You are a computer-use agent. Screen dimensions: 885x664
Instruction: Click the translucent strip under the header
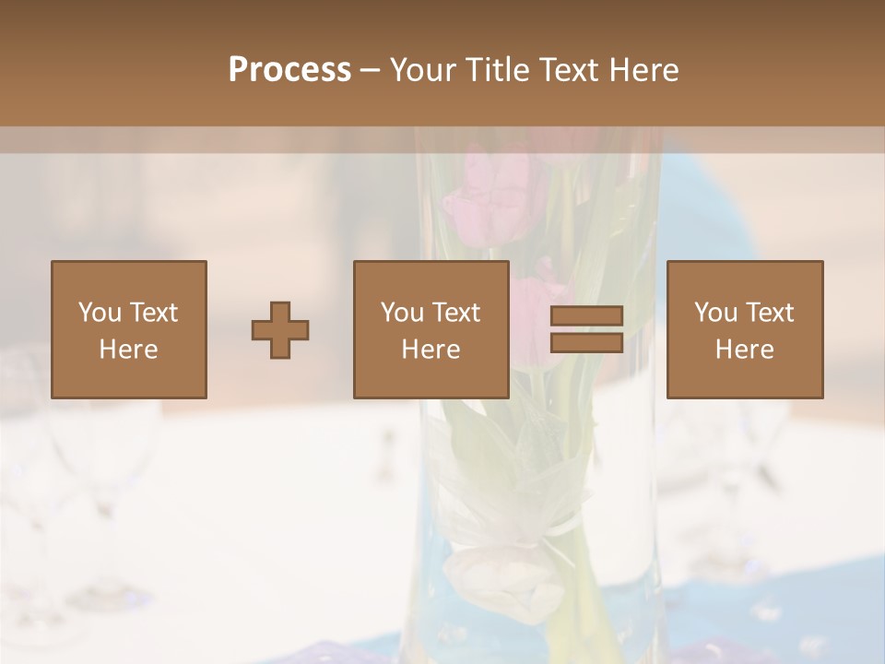tap(184, 140)
